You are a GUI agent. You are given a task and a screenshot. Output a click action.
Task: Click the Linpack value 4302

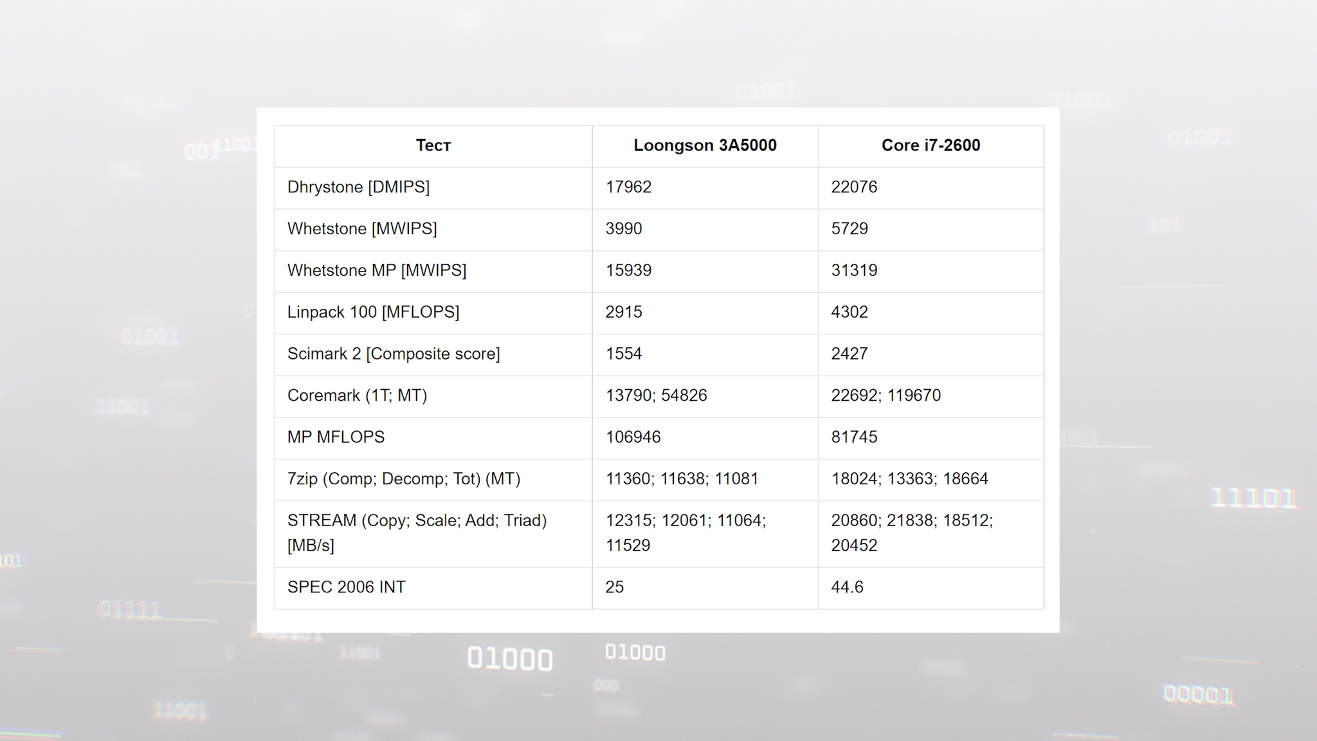tap(849, 312)
